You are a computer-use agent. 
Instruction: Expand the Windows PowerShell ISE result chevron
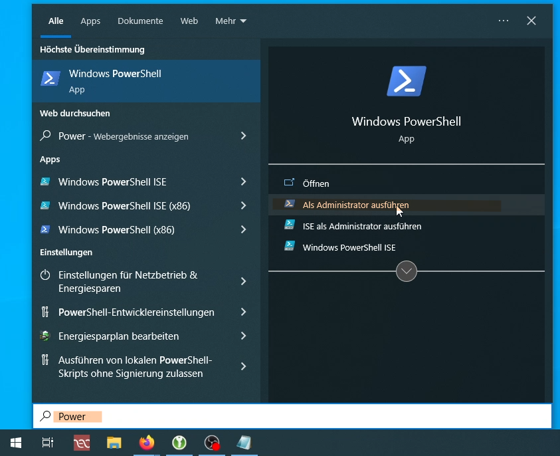244,181
